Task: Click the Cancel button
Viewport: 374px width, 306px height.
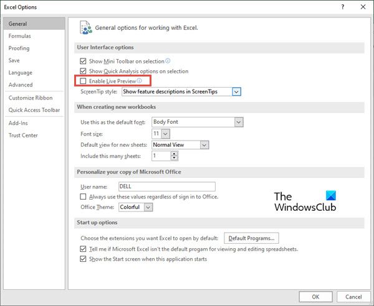Action: pos(353,297)
